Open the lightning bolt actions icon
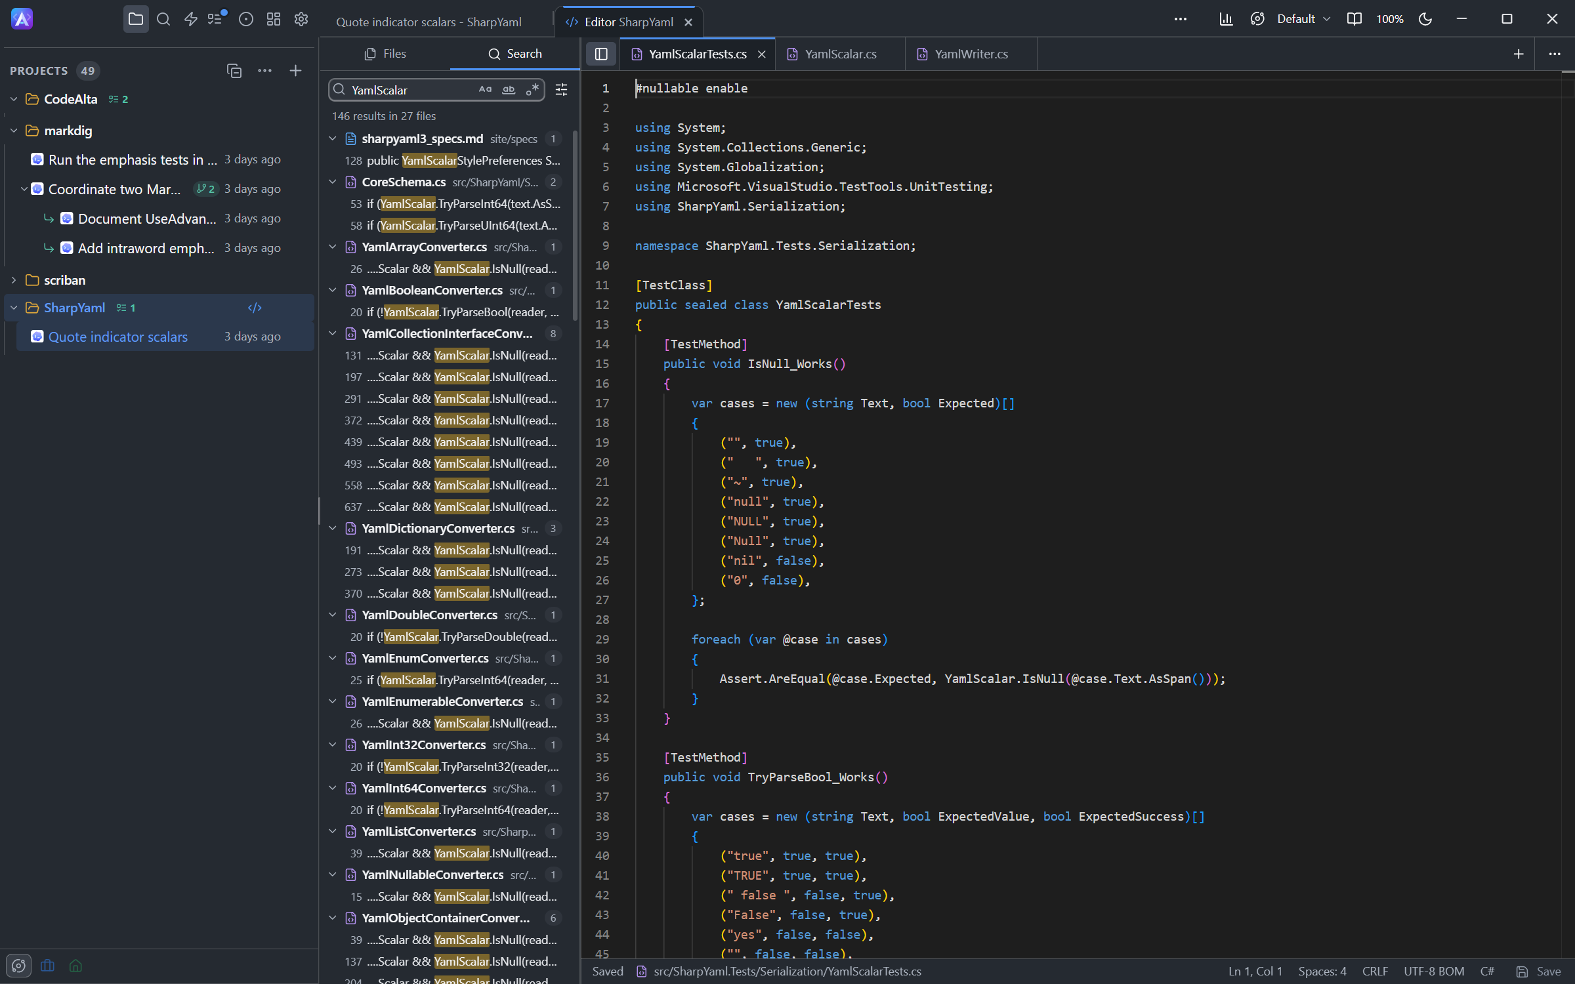Viewport: 1575px width, 984px height. (191, 19)
